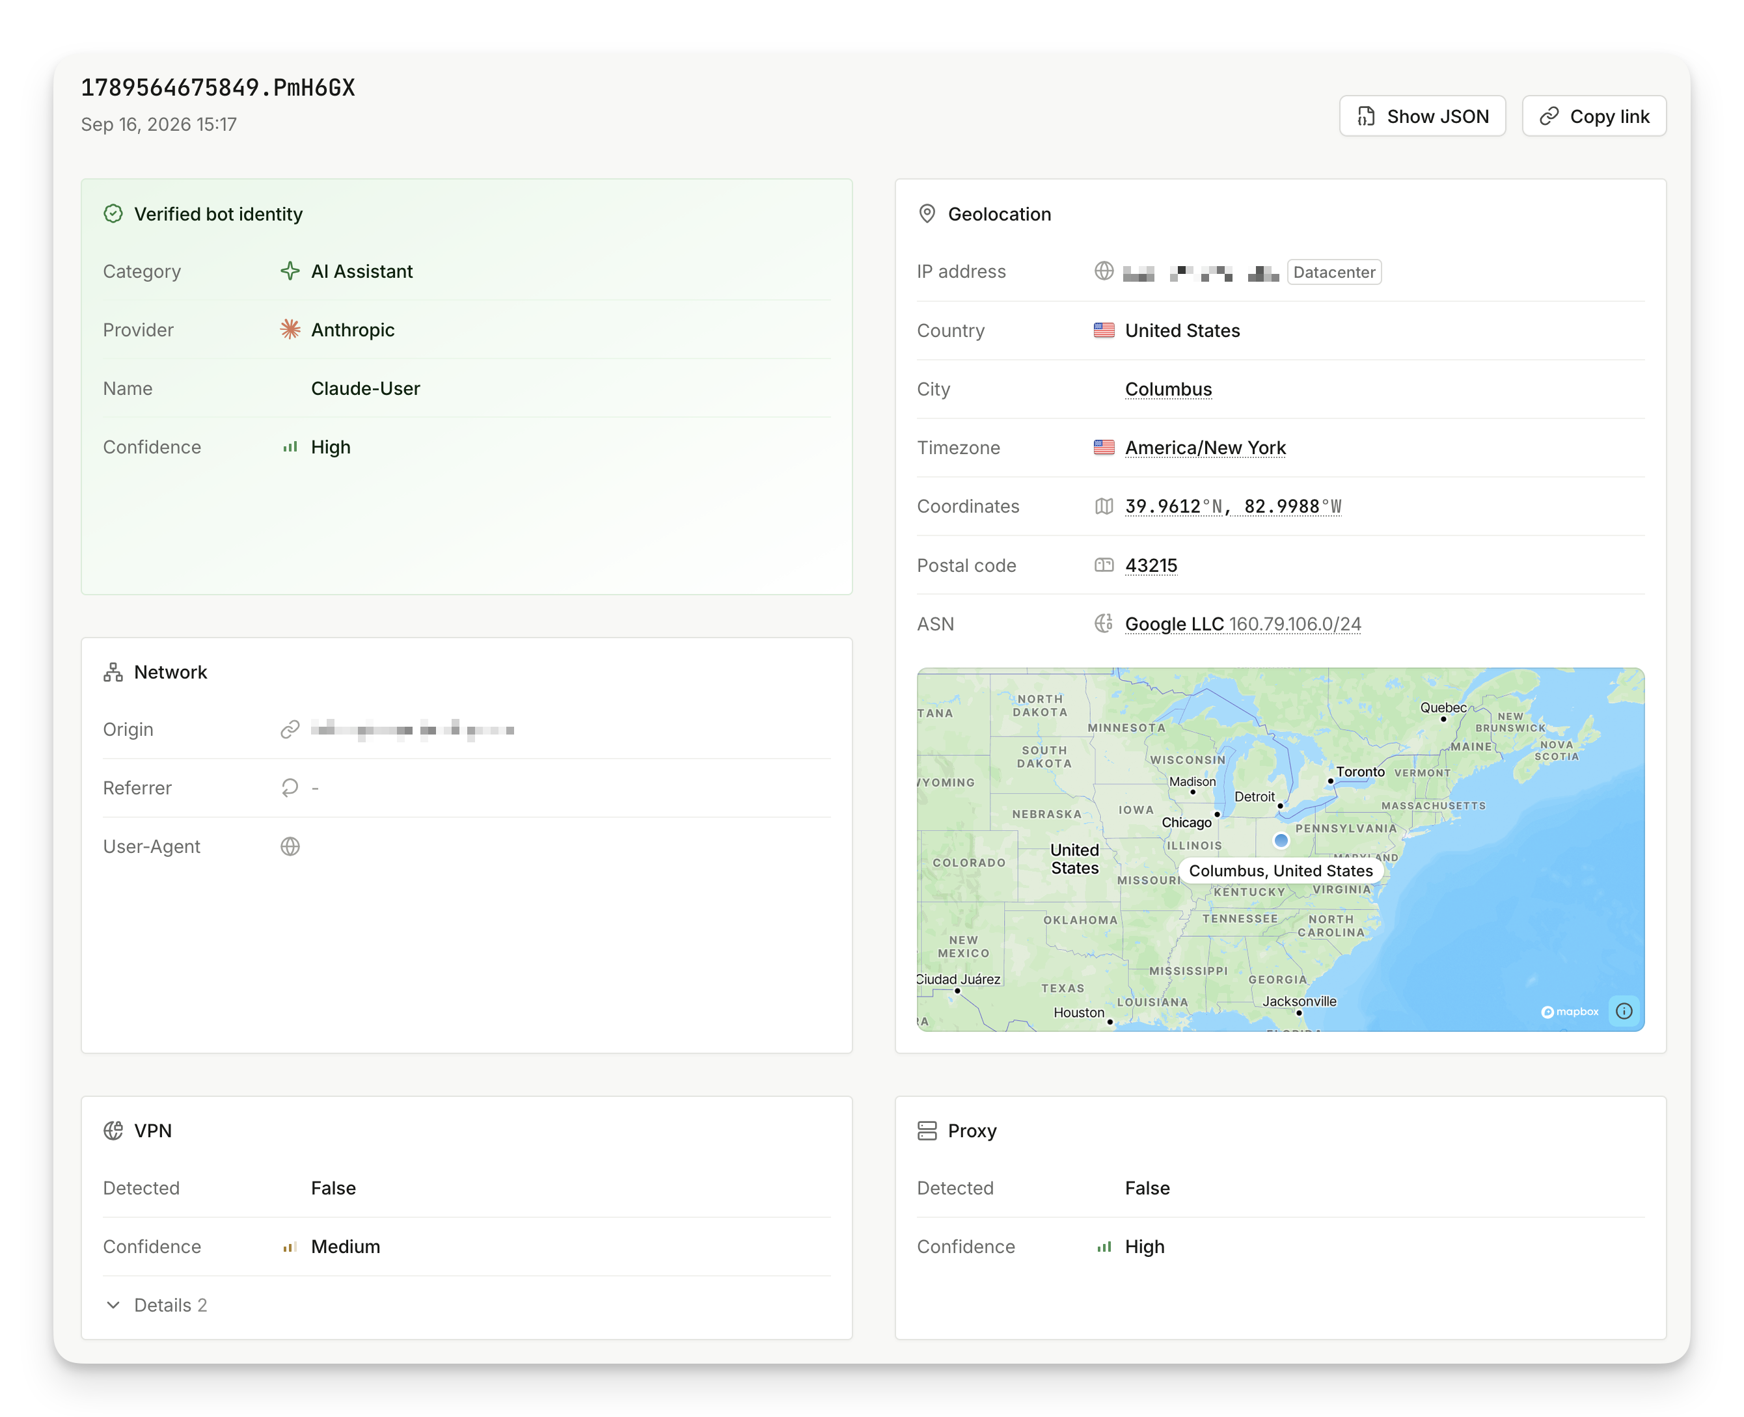Click the bot identity Confidence High bars icon
This screenshot has height=1417, width=1744.
click(x=290, y=448)
